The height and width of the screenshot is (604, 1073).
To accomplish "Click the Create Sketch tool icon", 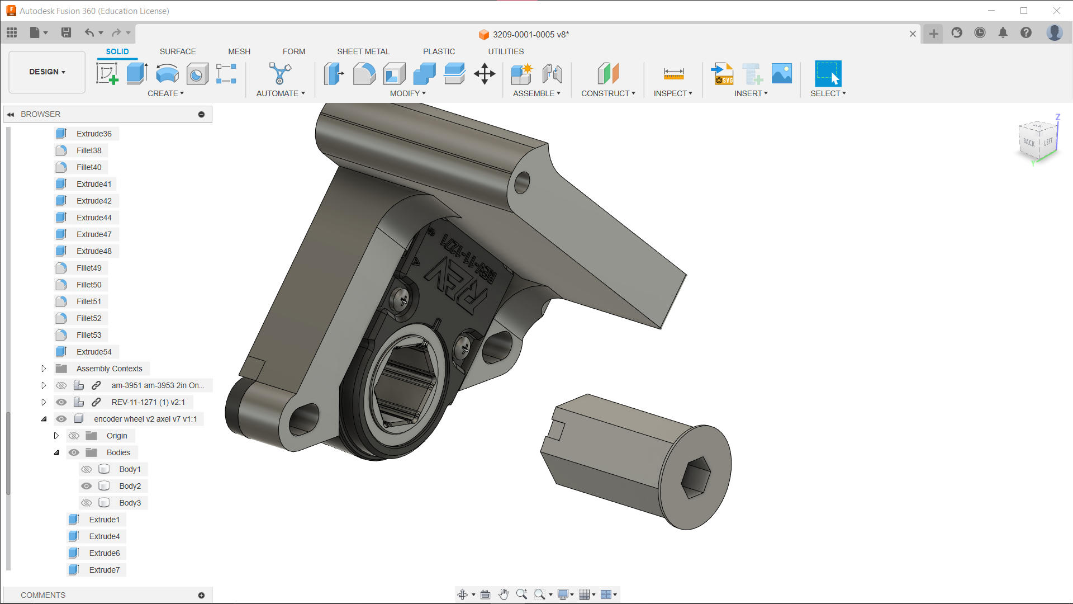I will coord(107,73).
